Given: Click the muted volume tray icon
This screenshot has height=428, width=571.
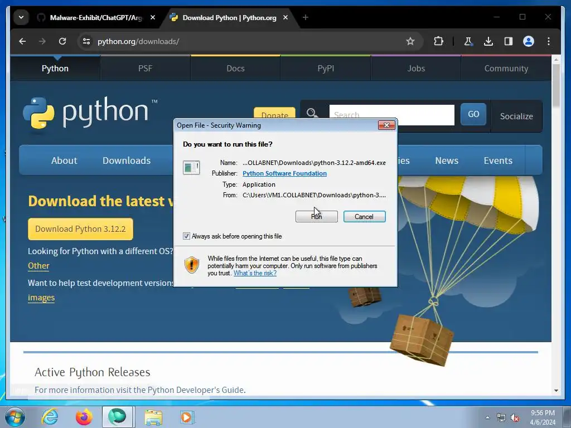Looking at the screenshot, I should pyautogui.click(x=515, y=418).
